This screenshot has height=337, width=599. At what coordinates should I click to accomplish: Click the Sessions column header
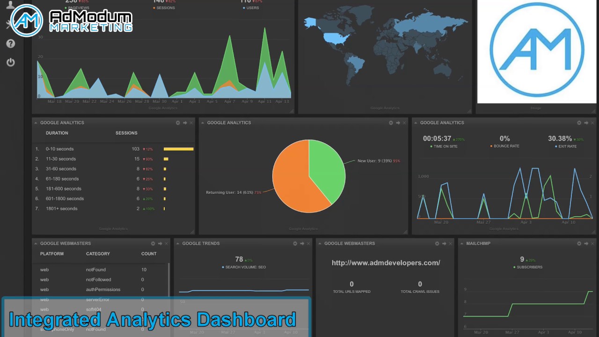126,133
